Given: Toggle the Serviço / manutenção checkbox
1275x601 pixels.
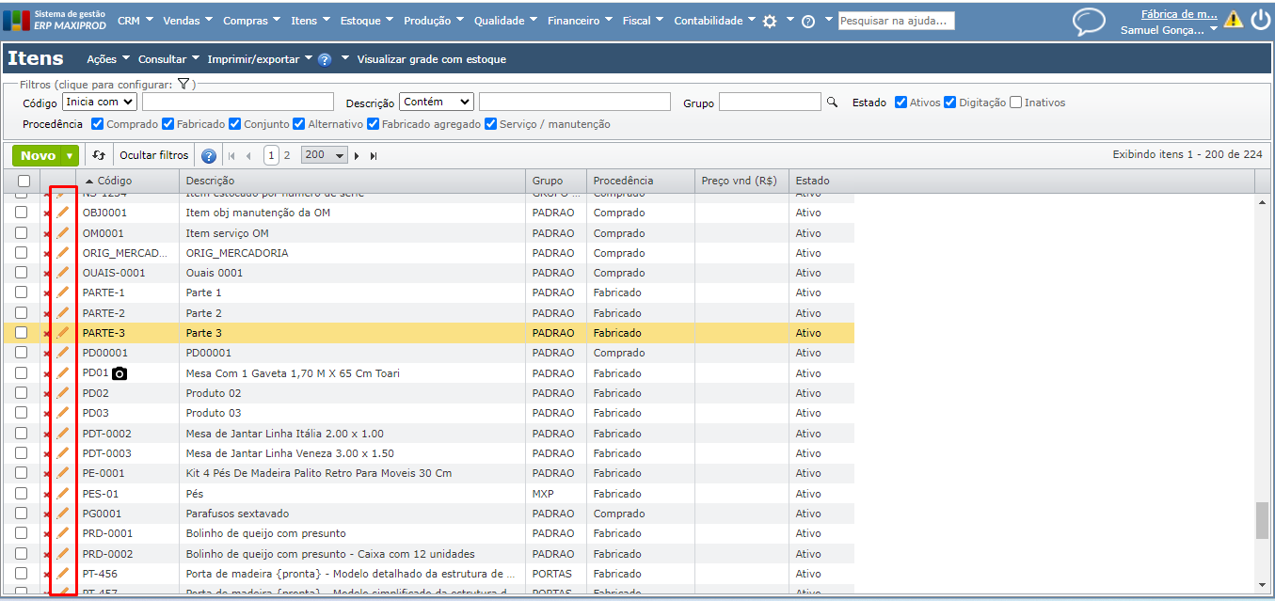Looking at the screenshot, I should click(x=491, y=124).
